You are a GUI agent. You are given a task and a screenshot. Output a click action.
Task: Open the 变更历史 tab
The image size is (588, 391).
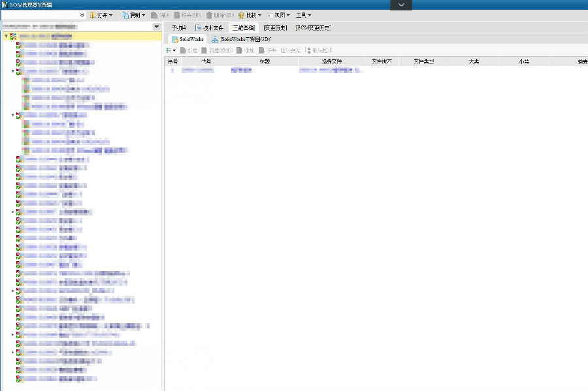pyautogui.click(x=275, y=28)
